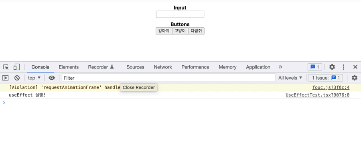Switch to the Elements tab
This screenshot has height=167, width=361.
(69, 67)
